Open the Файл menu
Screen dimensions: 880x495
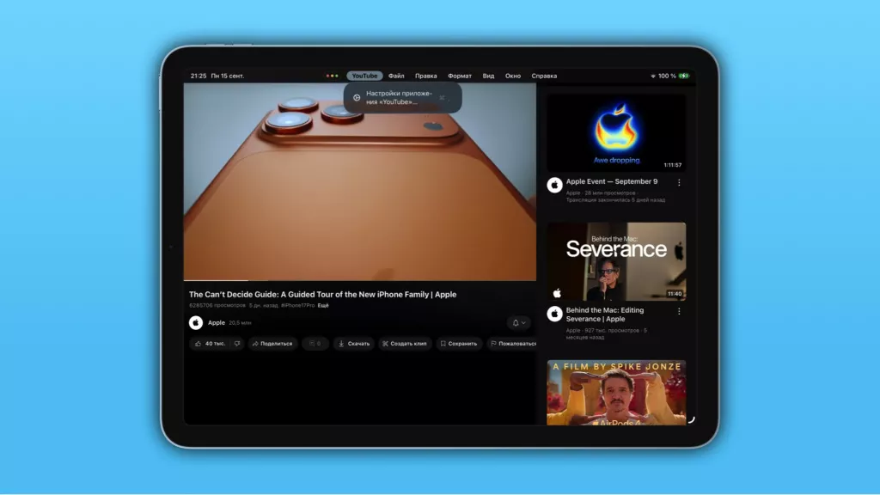pos(396,76)
